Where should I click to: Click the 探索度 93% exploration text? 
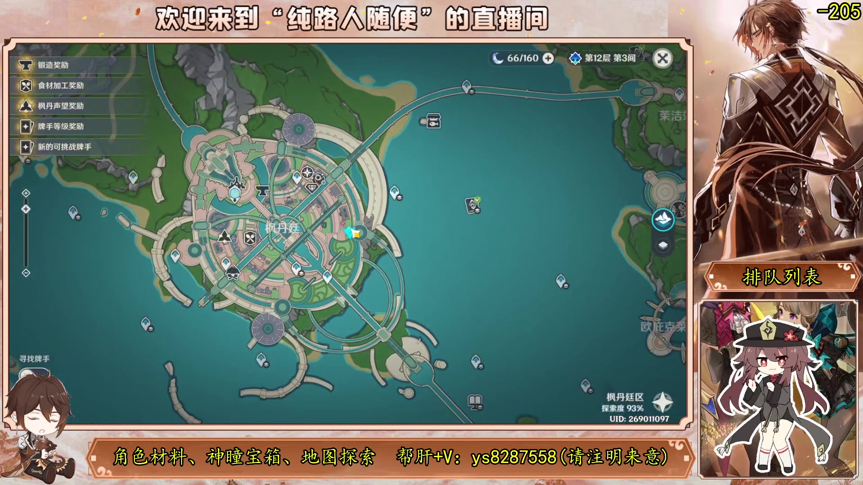623,408
